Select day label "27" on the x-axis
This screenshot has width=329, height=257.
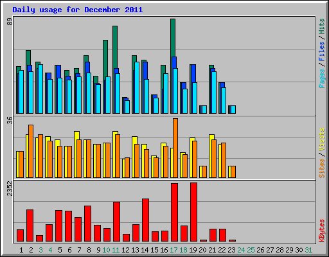click(270, 250)
